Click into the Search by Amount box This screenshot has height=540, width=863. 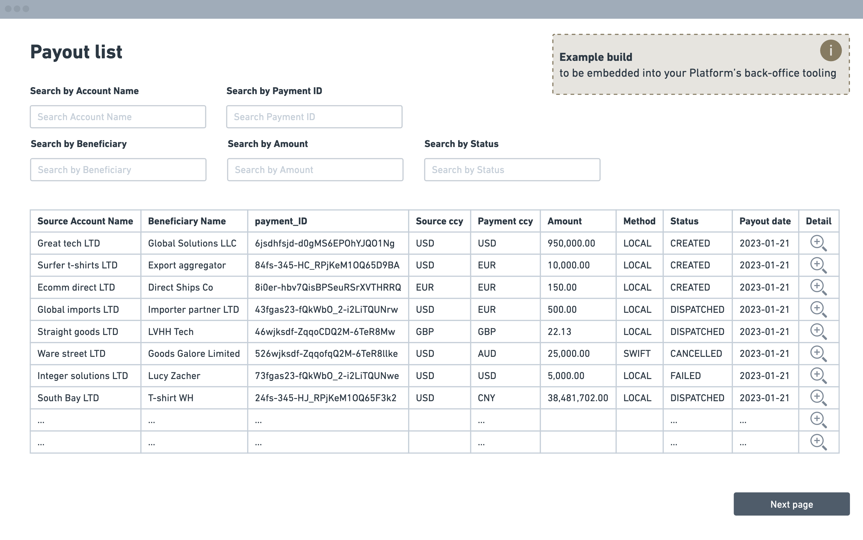315,170
